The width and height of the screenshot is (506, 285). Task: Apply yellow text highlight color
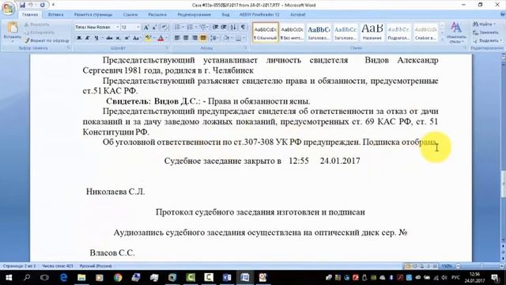(148, 38)
